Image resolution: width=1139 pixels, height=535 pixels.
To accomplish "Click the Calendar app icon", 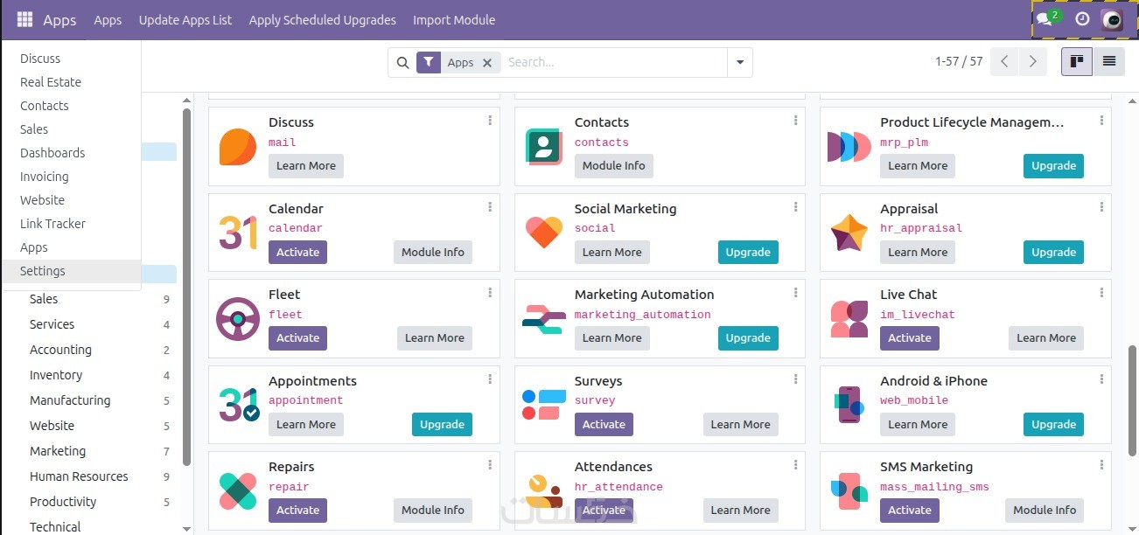I will (237, 233).
